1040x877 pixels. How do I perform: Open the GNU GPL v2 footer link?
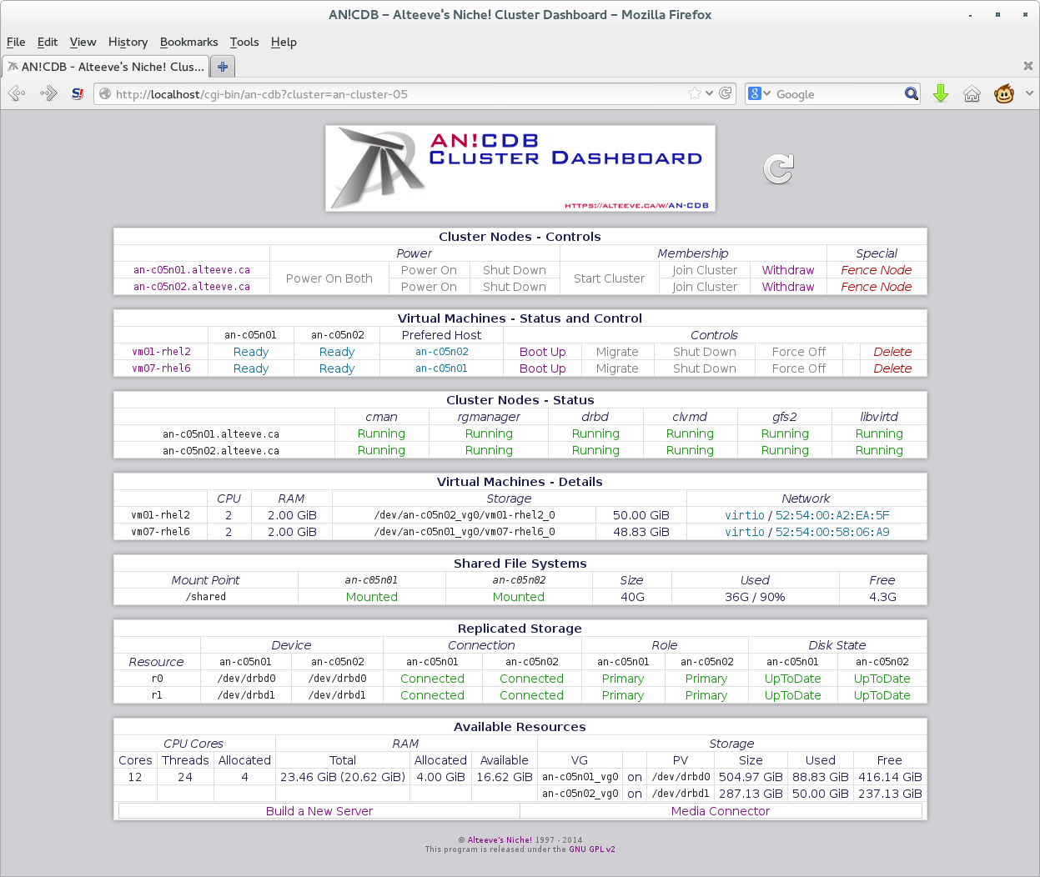click(592, 849)
